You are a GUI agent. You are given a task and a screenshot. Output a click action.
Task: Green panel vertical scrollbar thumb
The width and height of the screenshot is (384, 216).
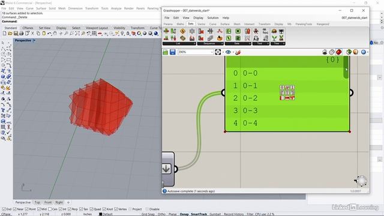(x=346, y=67)
